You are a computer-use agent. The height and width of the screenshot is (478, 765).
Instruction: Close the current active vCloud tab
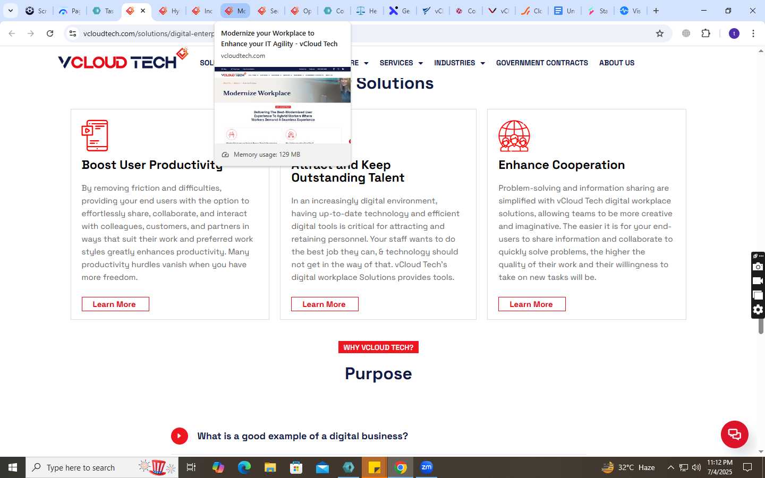pyautogui.click(x=143, y=11)
